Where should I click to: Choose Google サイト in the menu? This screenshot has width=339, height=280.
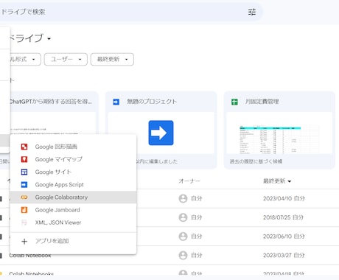point(73,172)
